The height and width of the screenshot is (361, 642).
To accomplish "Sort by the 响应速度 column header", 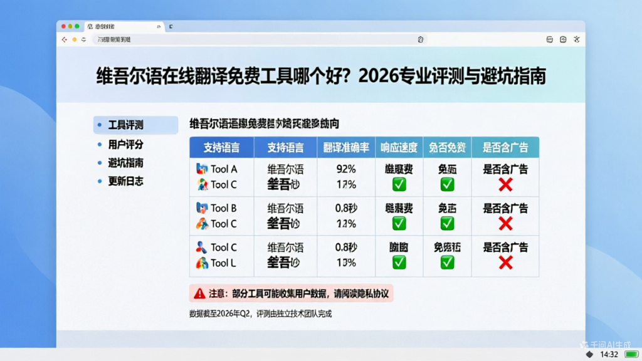I will coord(399,147).
